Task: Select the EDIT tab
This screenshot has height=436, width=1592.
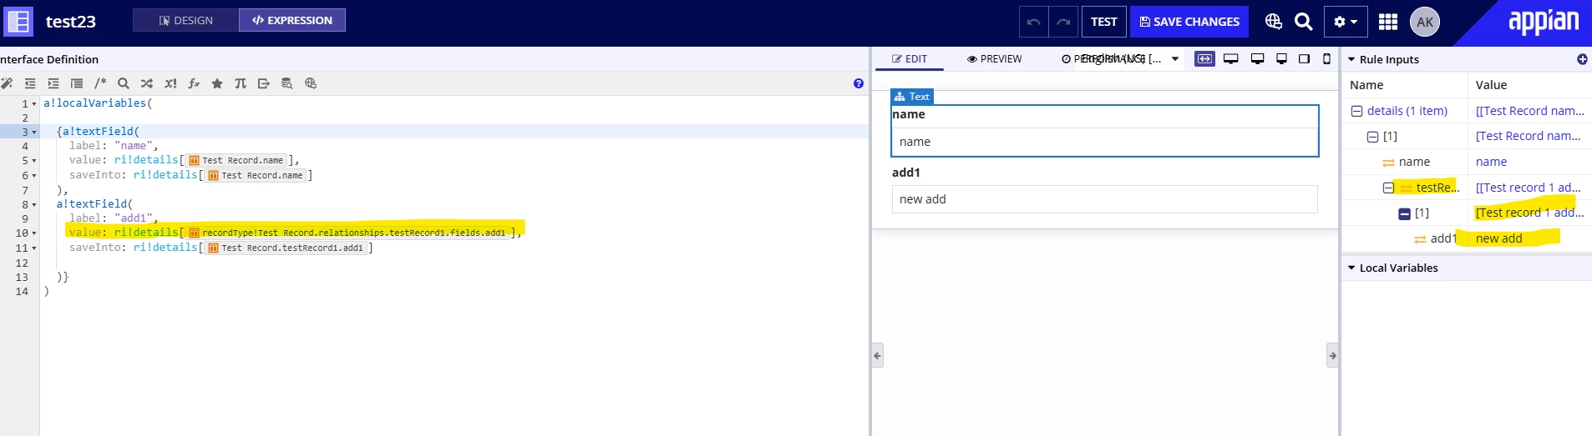Action: click(x=910, y=59)
